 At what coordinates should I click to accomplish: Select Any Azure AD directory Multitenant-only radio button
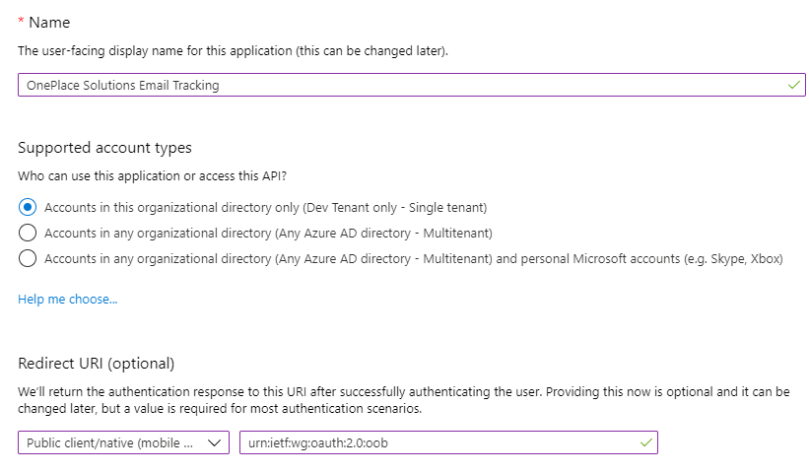[x=28, y=234]
